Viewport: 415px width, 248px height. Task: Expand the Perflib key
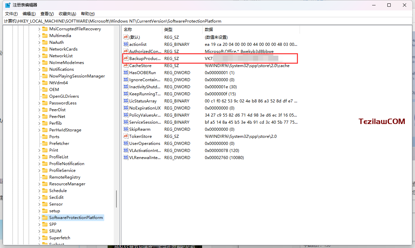pos(39,123)
